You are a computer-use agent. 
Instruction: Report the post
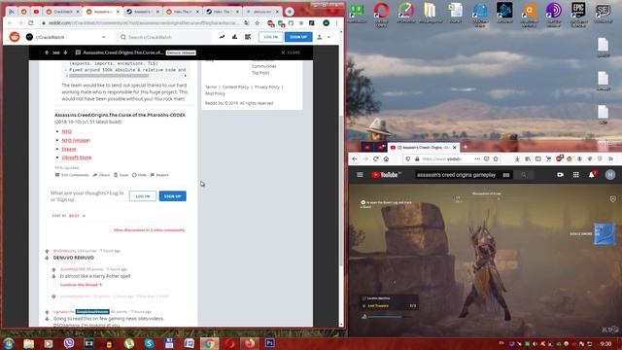tap(159, 175)
